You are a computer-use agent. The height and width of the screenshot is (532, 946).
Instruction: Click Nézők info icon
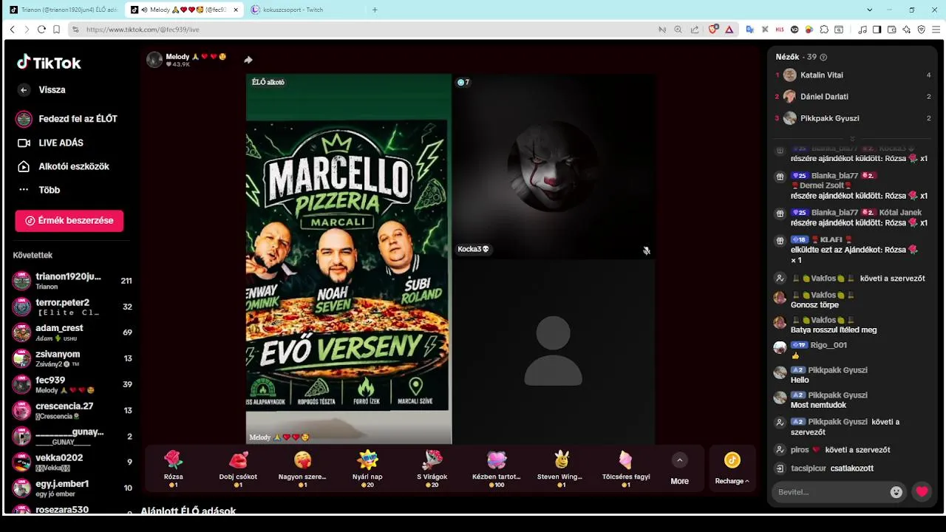pyautogui.click(x=823, y=57)
